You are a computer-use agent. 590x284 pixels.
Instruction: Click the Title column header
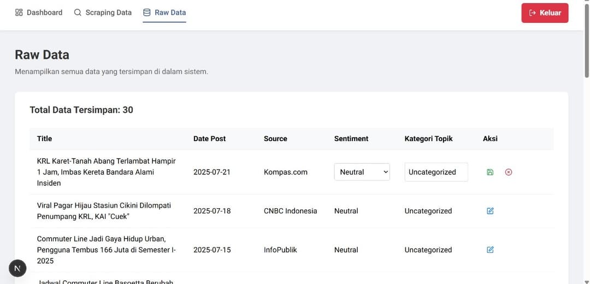tap(44, 138)
